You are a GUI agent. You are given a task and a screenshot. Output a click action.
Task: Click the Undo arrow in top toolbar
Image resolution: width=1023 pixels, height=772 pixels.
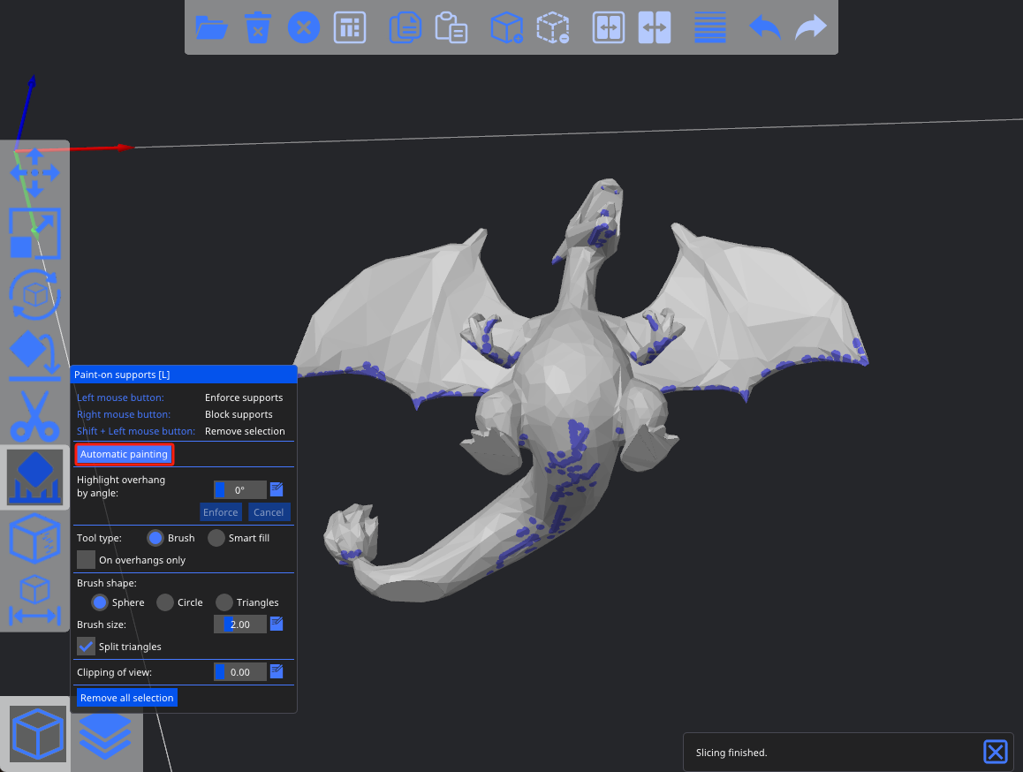pyautogui.click(x=764, y=27)
